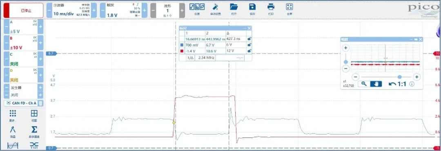
Task: Lower the trigger level with the 触发 minus button
Action: pos(102,10)
